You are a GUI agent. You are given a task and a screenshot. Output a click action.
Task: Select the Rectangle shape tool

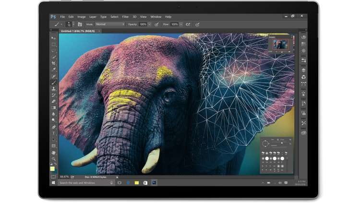[53, 146]
